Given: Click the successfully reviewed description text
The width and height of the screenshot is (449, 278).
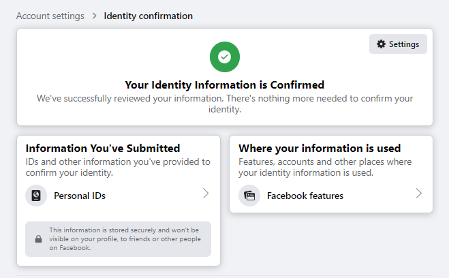Looking at the screenshot, I should coord(225,104).
